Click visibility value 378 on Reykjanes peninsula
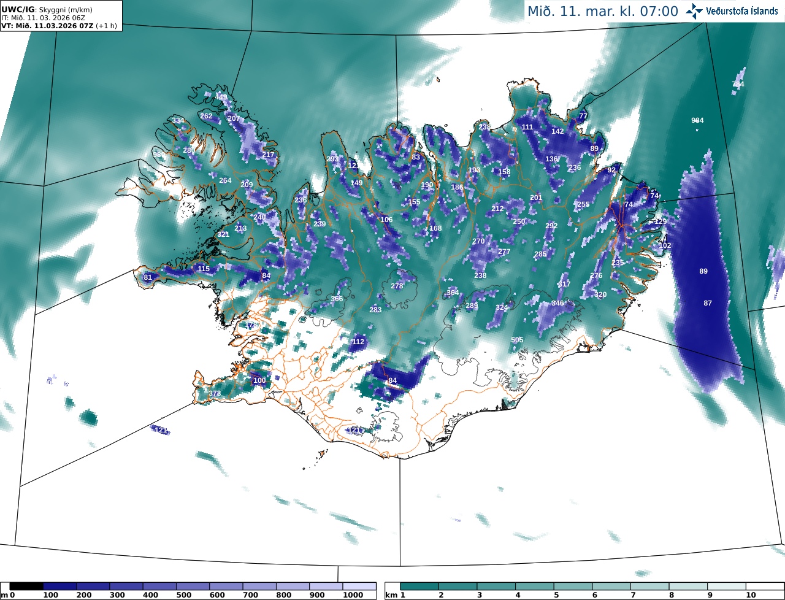Image resolution: width=785 pixels, height=600 pixels. 215,393
